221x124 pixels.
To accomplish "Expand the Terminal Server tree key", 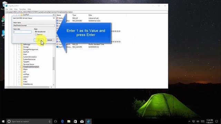I will pyautogui.click(x=19, y=64).
